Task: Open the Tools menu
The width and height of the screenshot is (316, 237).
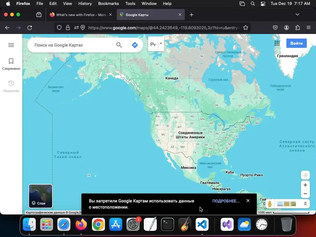Action: 130,4
